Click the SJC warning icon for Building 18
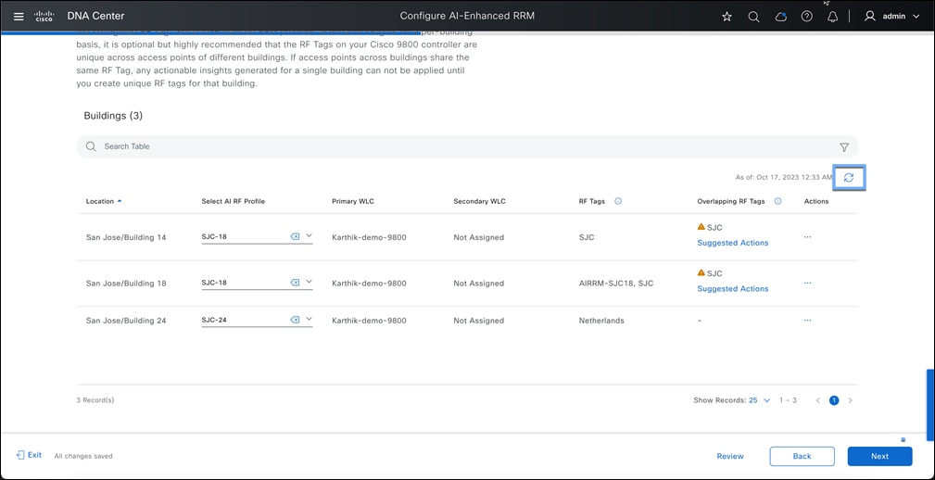The image size is (935, 480). pos(701,272)
